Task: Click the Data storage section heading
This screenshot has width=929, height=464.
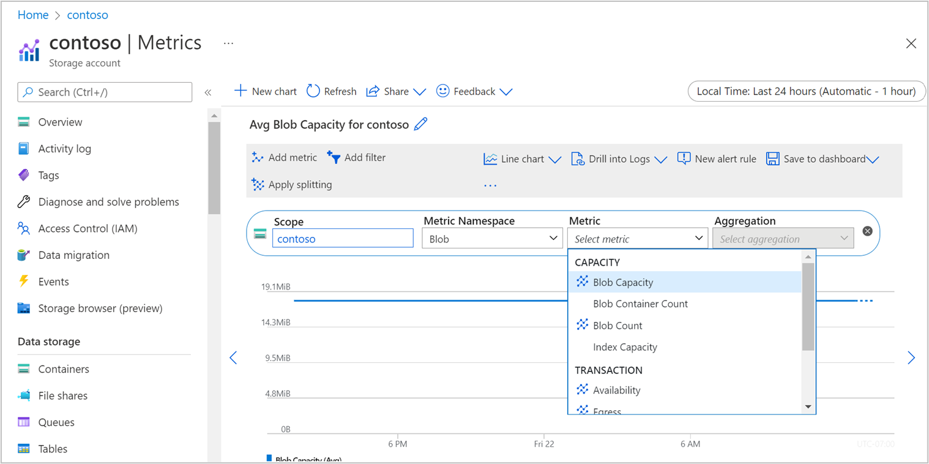Action: point(49,342)
